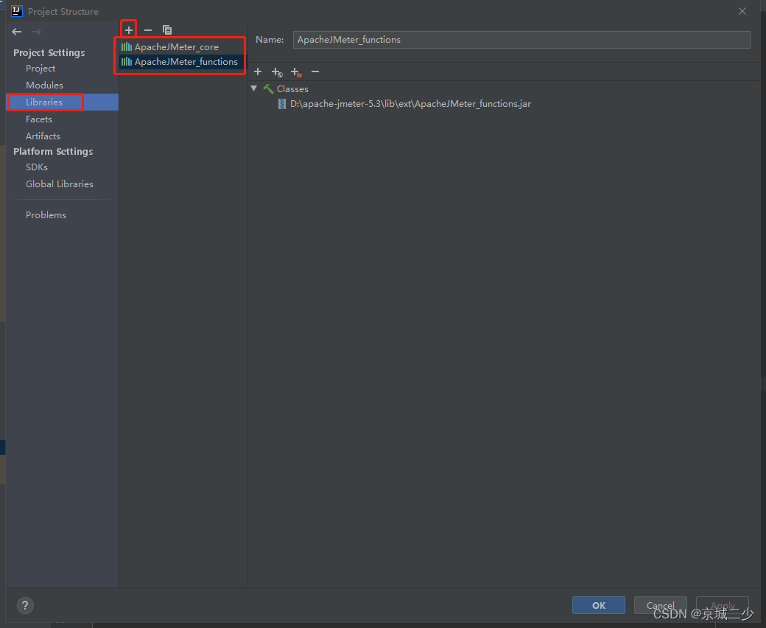Click the Cancel button

(x=661, y=606)
